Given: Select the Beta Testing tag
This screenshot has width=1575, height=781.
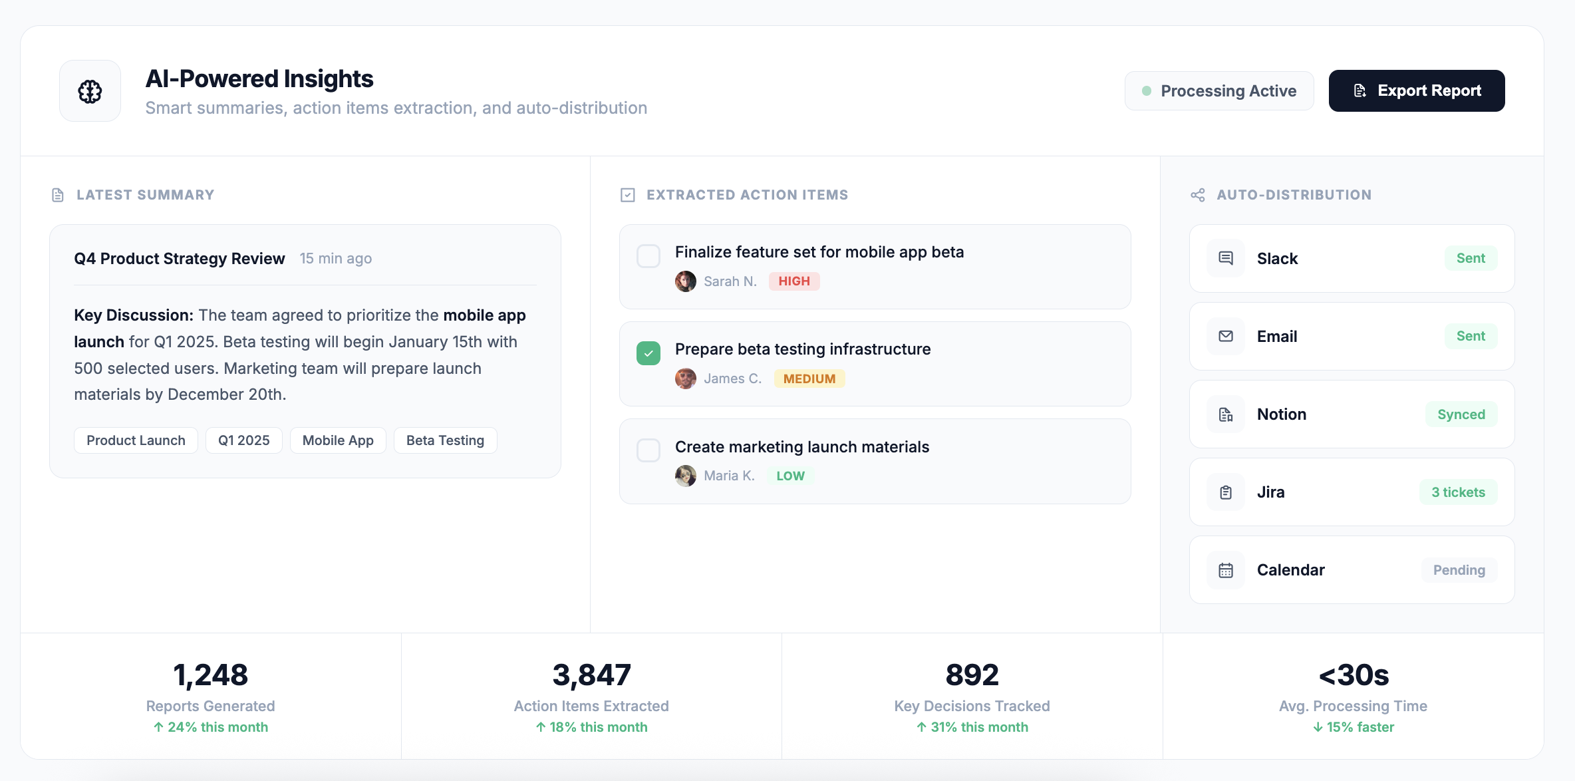Looking at the screenshot, I should click(444, 440).
